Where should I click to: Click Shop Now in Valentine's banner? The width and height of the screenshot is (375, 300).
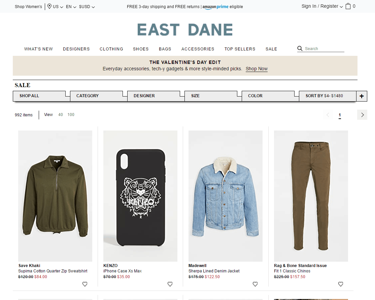(257, 69)
